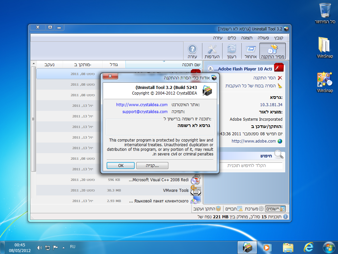The image size is (338, 254).
Task: Click the Uninstall Tool icon in About dialog
Action: tap(207, 91)
